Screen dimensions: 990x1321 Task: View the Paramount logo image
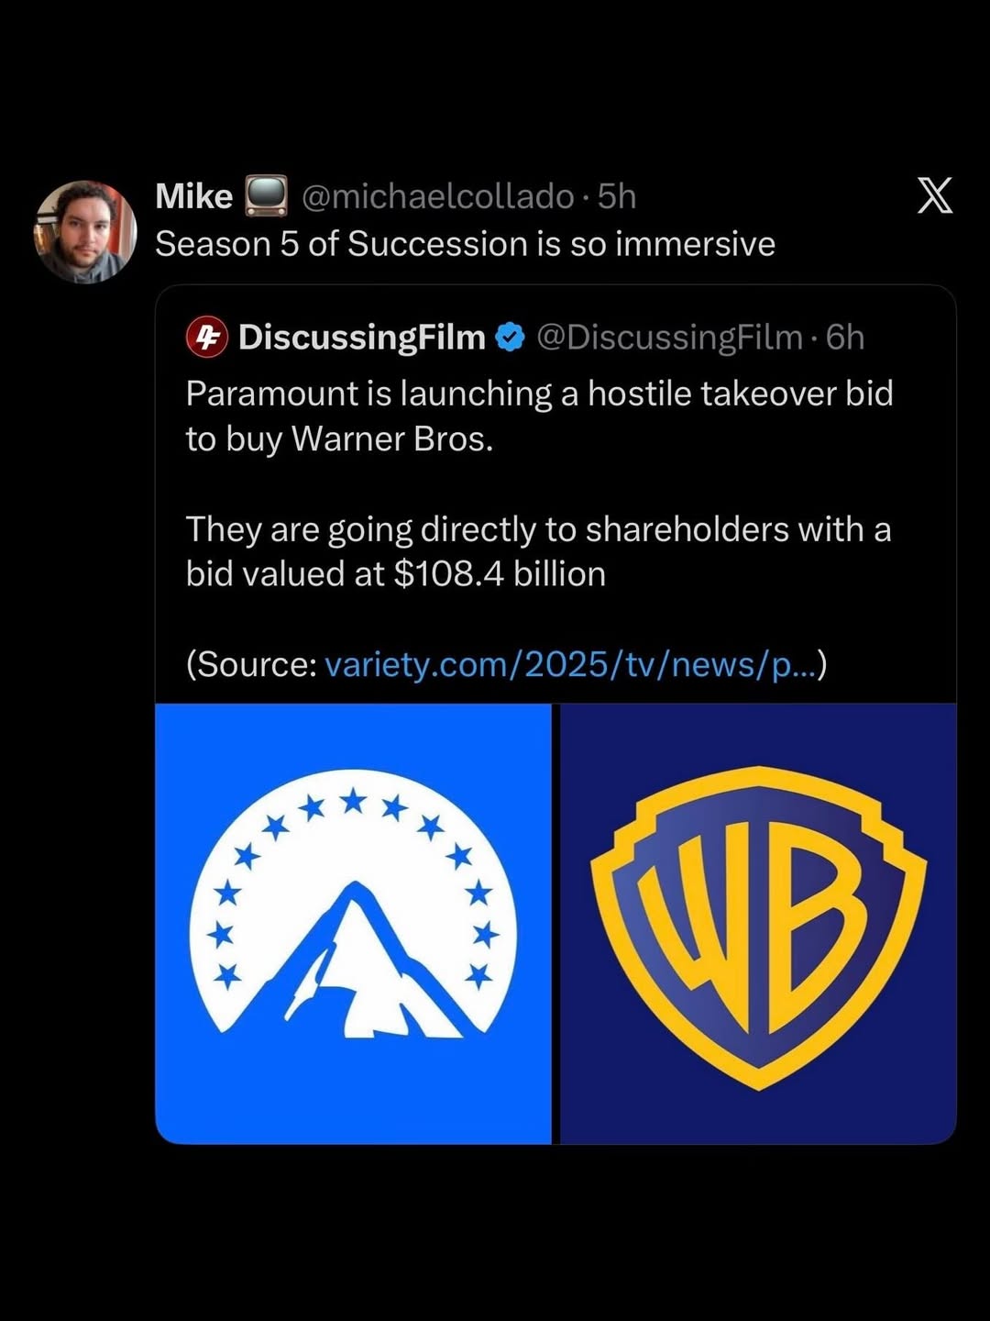(354, 923)
